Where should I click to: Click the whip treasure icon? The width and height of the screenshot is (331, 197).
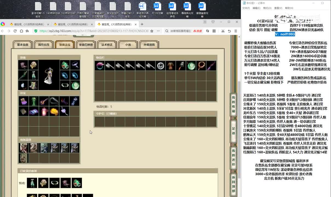[x=54, y=101]
